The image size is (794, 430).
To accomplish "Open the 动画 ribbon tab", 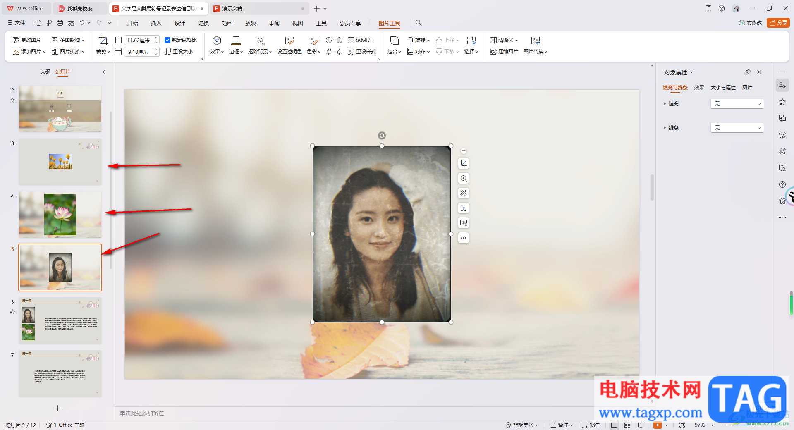I will 227,23.
